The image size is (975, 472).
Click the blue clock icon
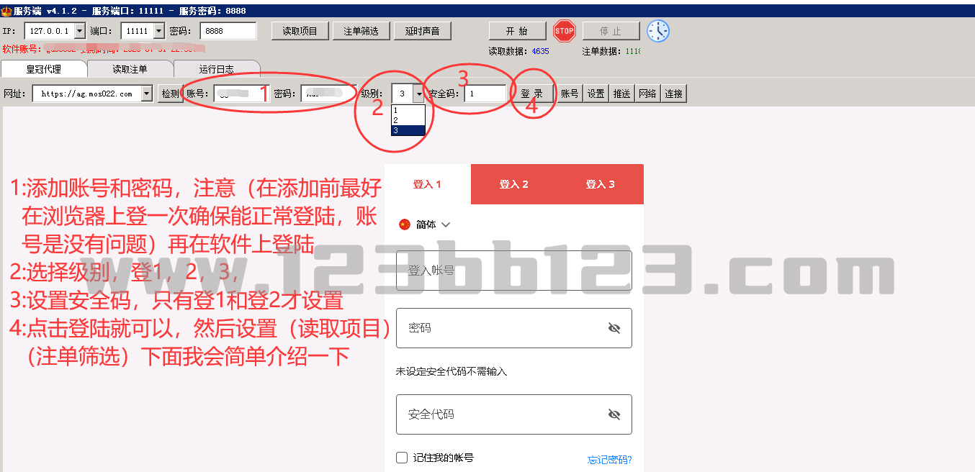tap(657, 31)
